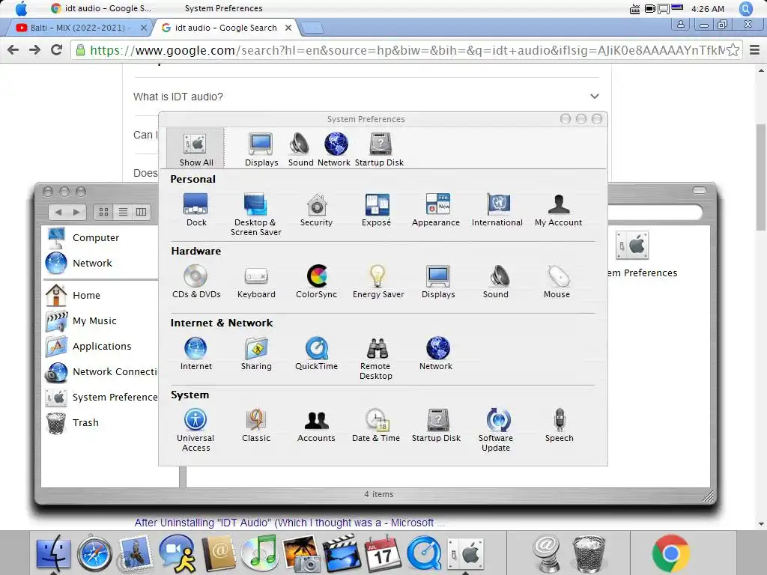Open the Mouse preference pane
This screenshot has width=767, height=575.
click(557, 282)
